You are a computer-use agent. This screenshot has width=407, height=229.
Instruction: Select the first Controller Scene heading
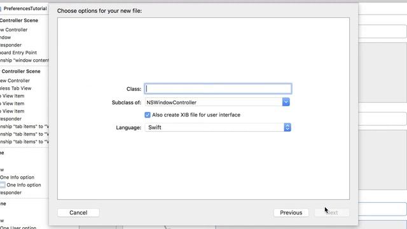click(19, 20)
